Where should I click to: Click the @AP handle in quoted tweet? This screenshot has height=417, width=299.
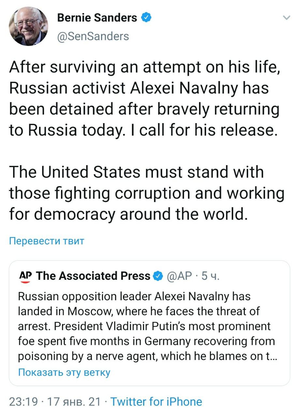pos(179,276)
